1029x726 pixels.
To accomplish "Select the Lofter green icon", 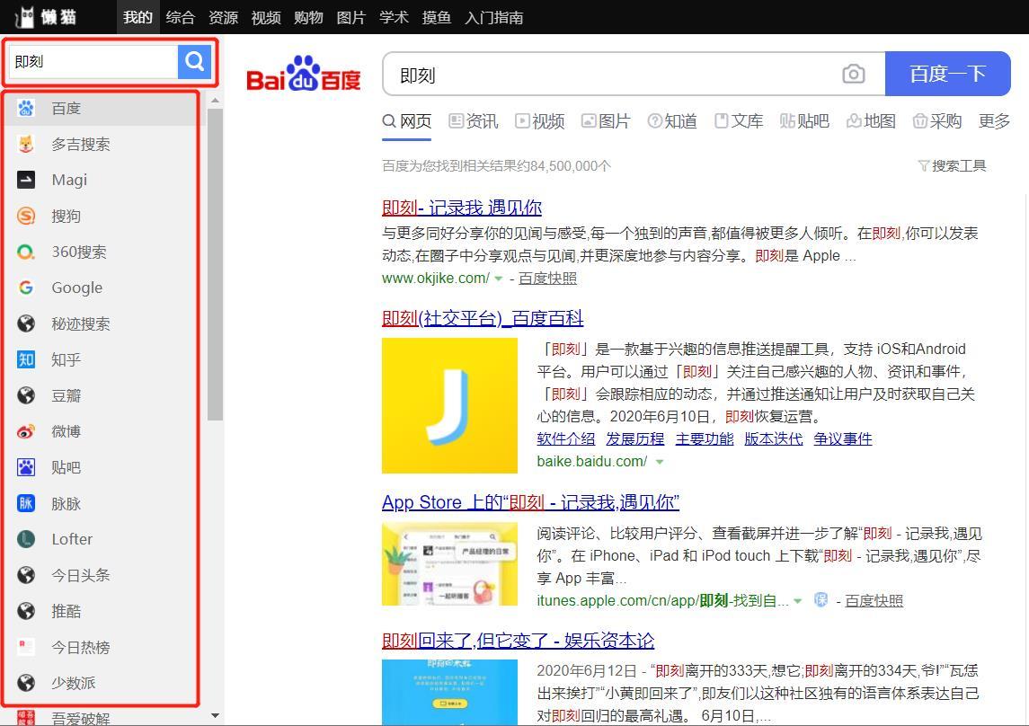I will [x=25, y=539].
